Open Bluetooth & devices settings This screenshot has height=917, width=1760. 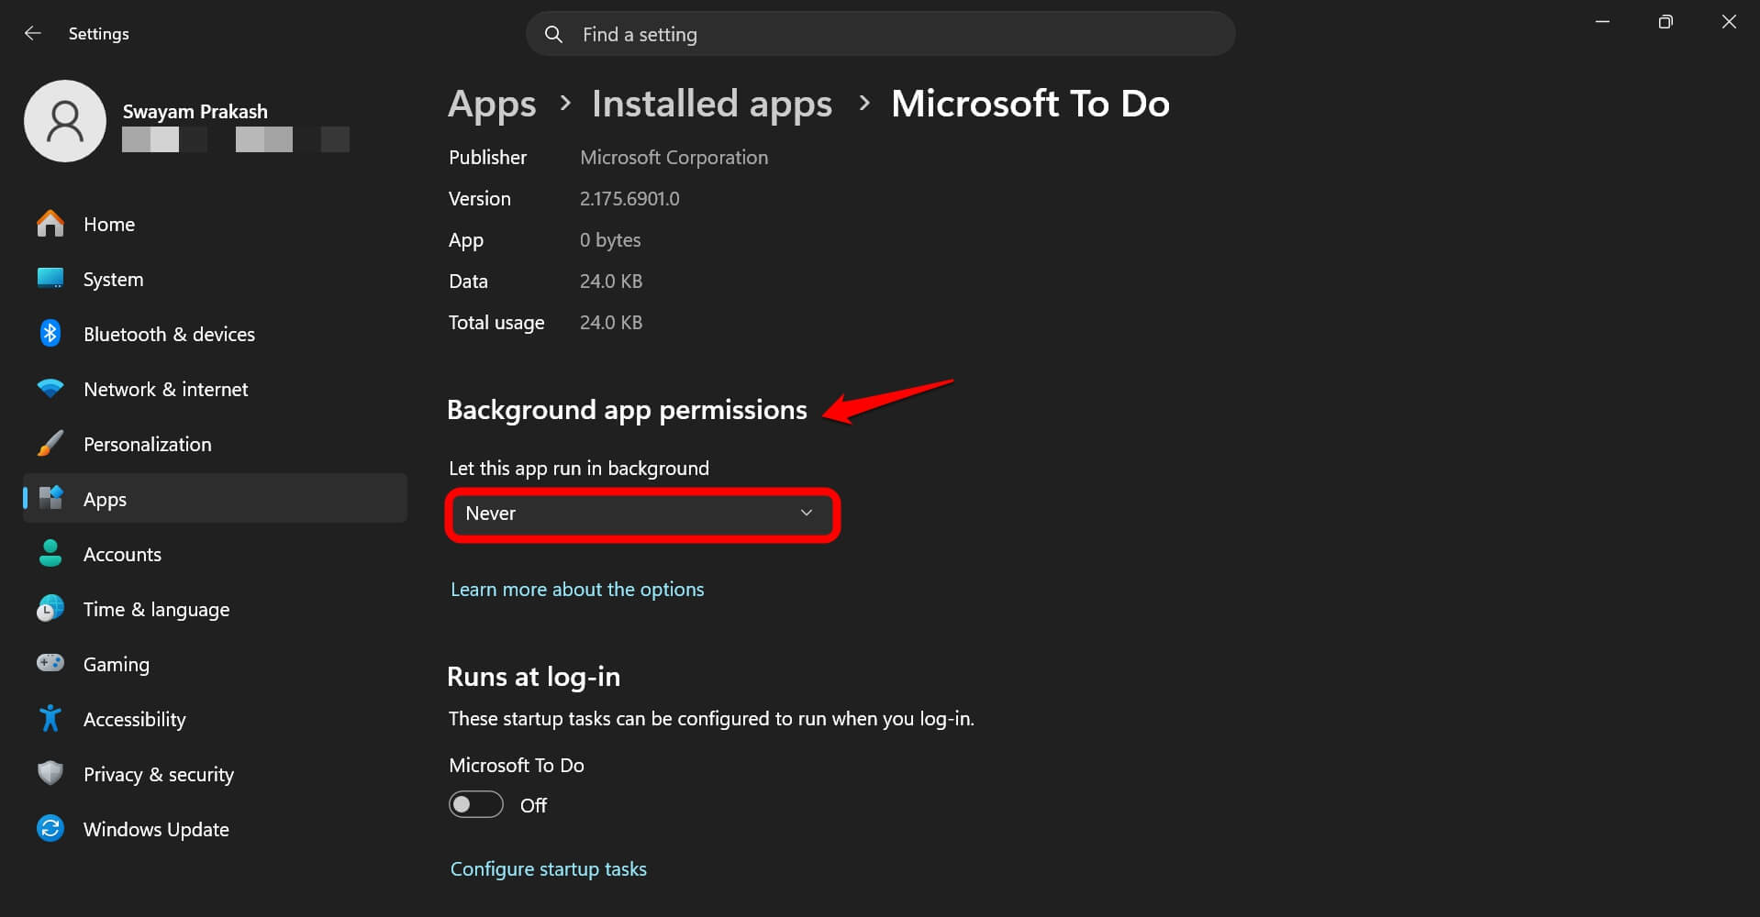(168, 334)
